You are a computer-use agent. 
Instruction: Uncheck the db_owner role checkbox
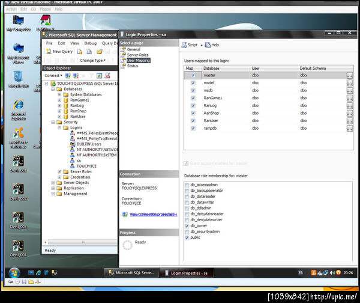(x=187, y=226)
